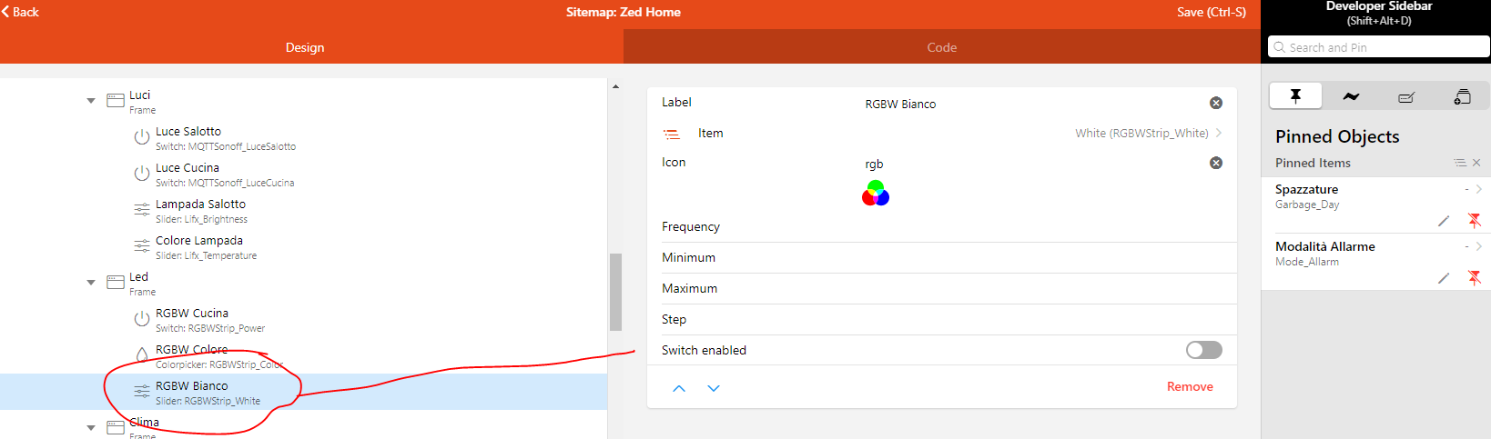Screen dimensions: 1491x439
Task: Move the widget up with the arrow
Action: click(679, 388)
